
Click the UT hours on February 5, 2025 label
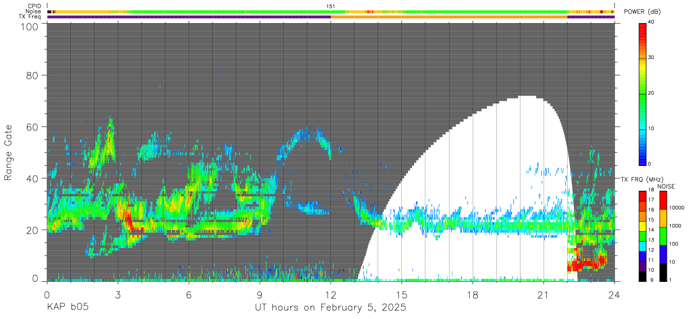click(331, 308)
